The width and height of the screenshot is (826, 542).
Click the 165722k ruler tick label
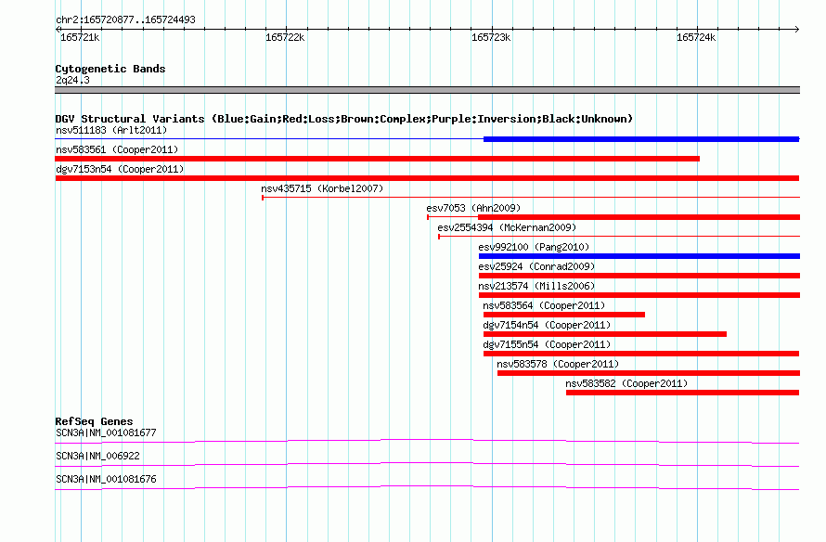285,37
